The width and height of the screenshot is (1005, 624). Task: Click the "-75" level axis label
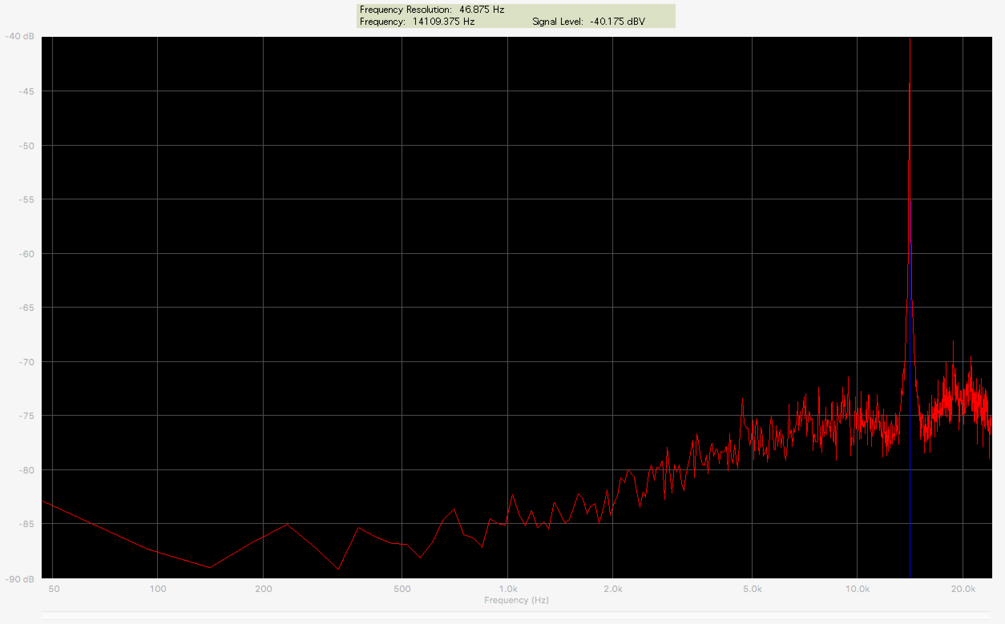point(26,416)
